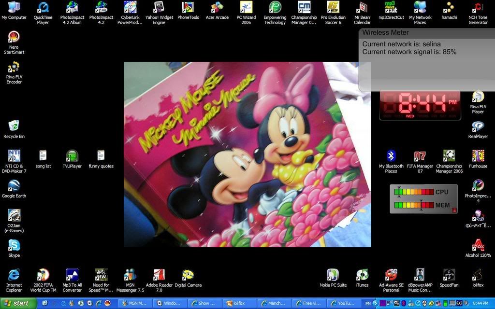The height and width of the screenshot is (309, 495).
Task: Launch RealPlayer desktop shortcut
Action: (x=478, y=126)
